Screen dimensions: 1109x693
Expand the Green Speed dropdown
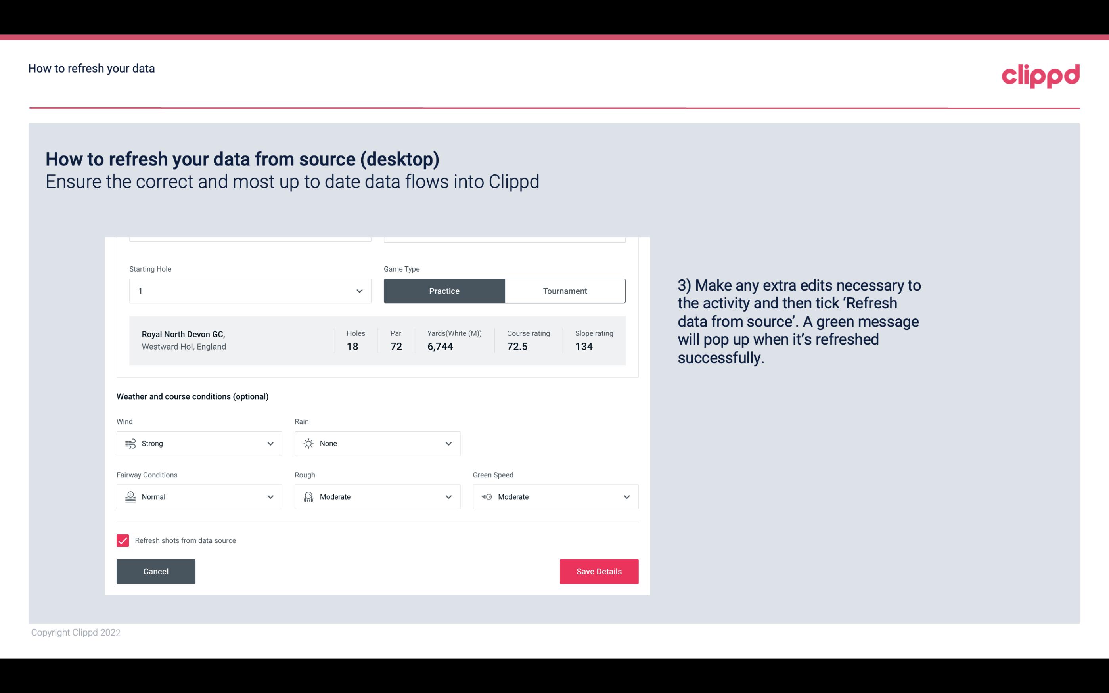tap(626, 497)
